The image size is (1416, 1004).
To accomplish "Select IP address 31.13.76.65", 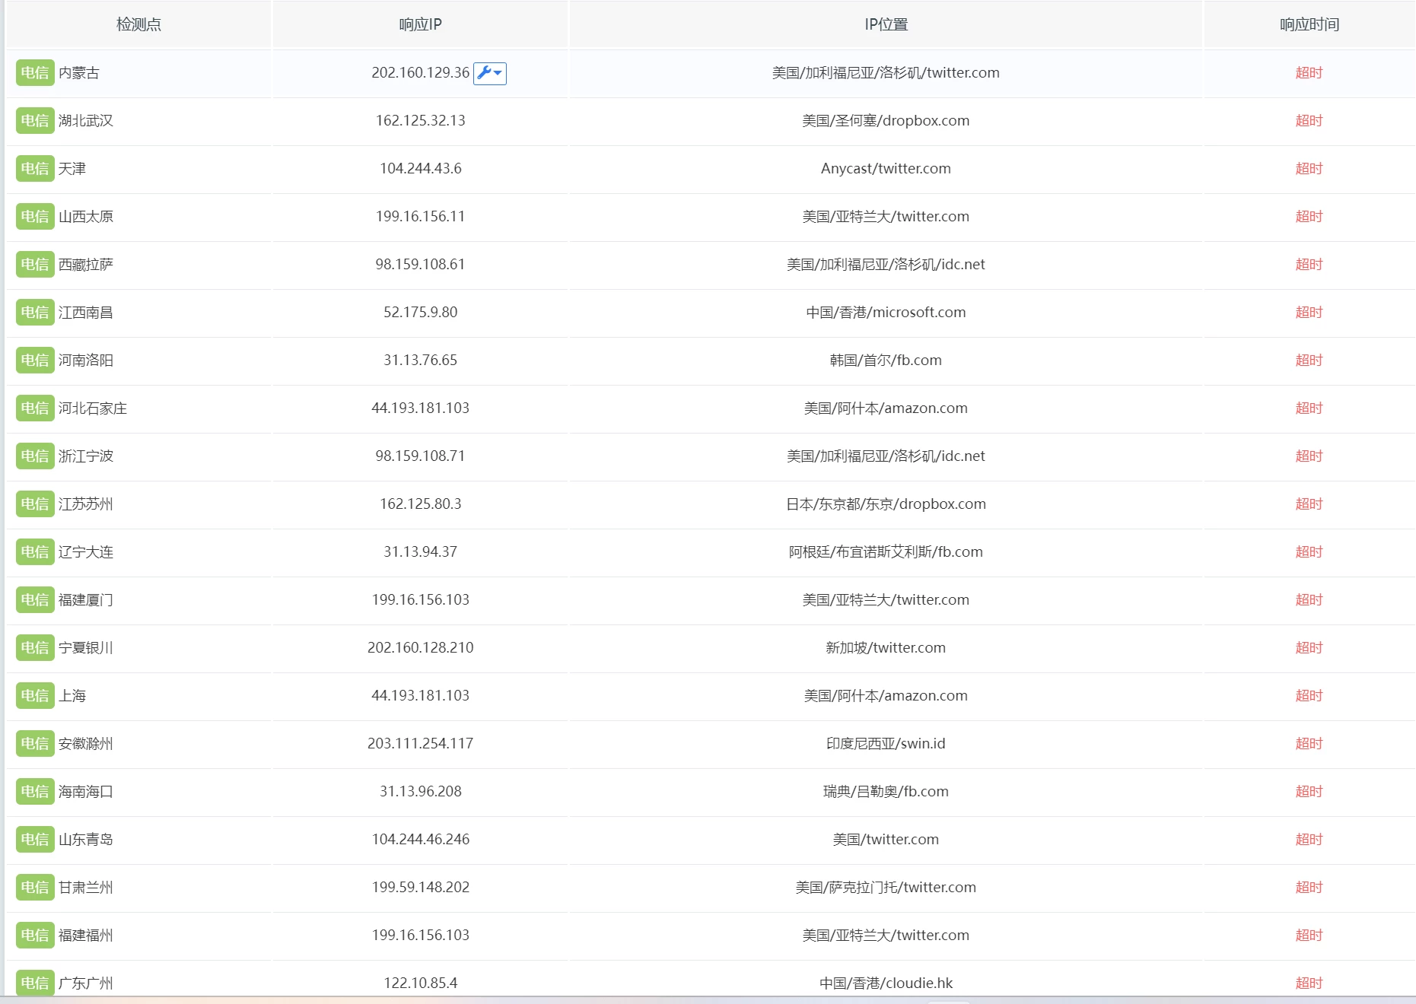I will coord(420,361).
